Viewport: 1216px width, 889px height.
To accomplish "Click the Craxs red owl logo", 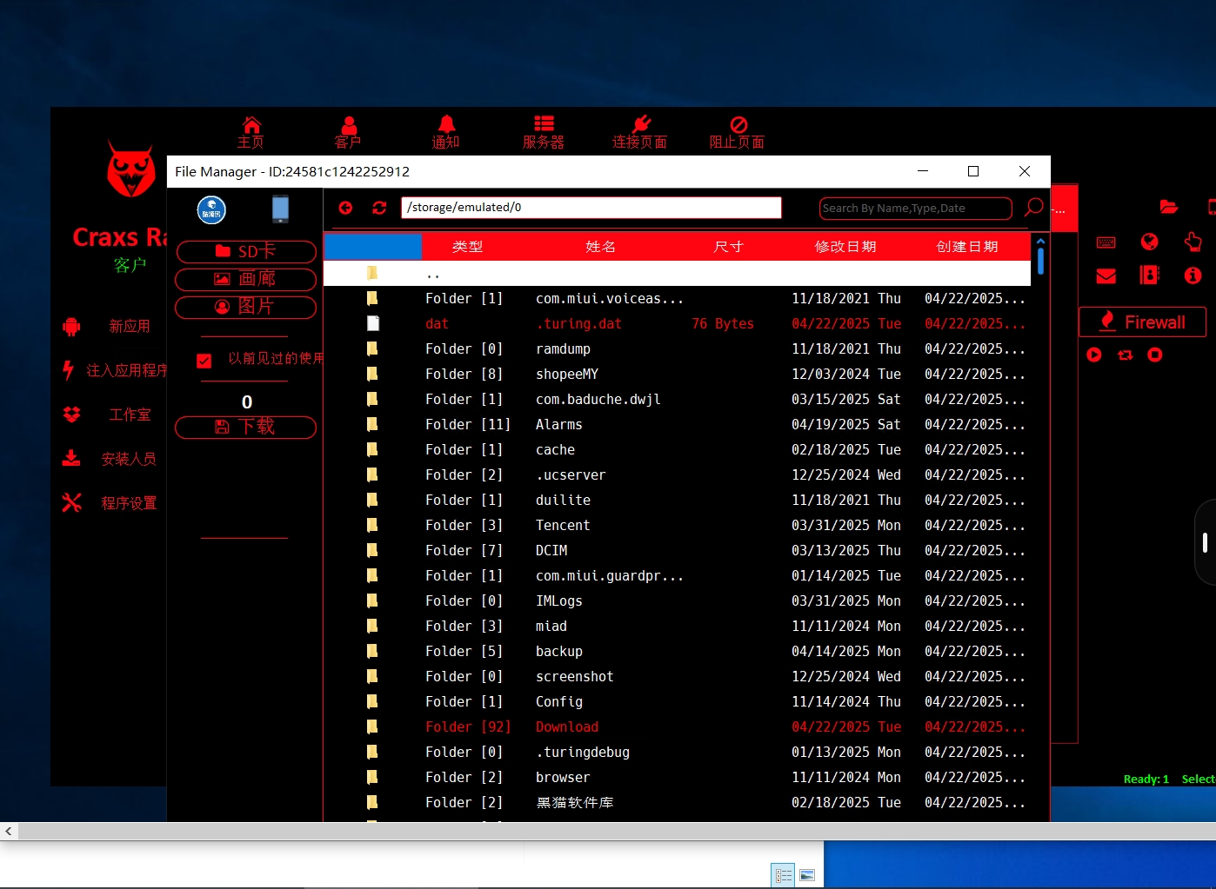I will click(131, 169).
